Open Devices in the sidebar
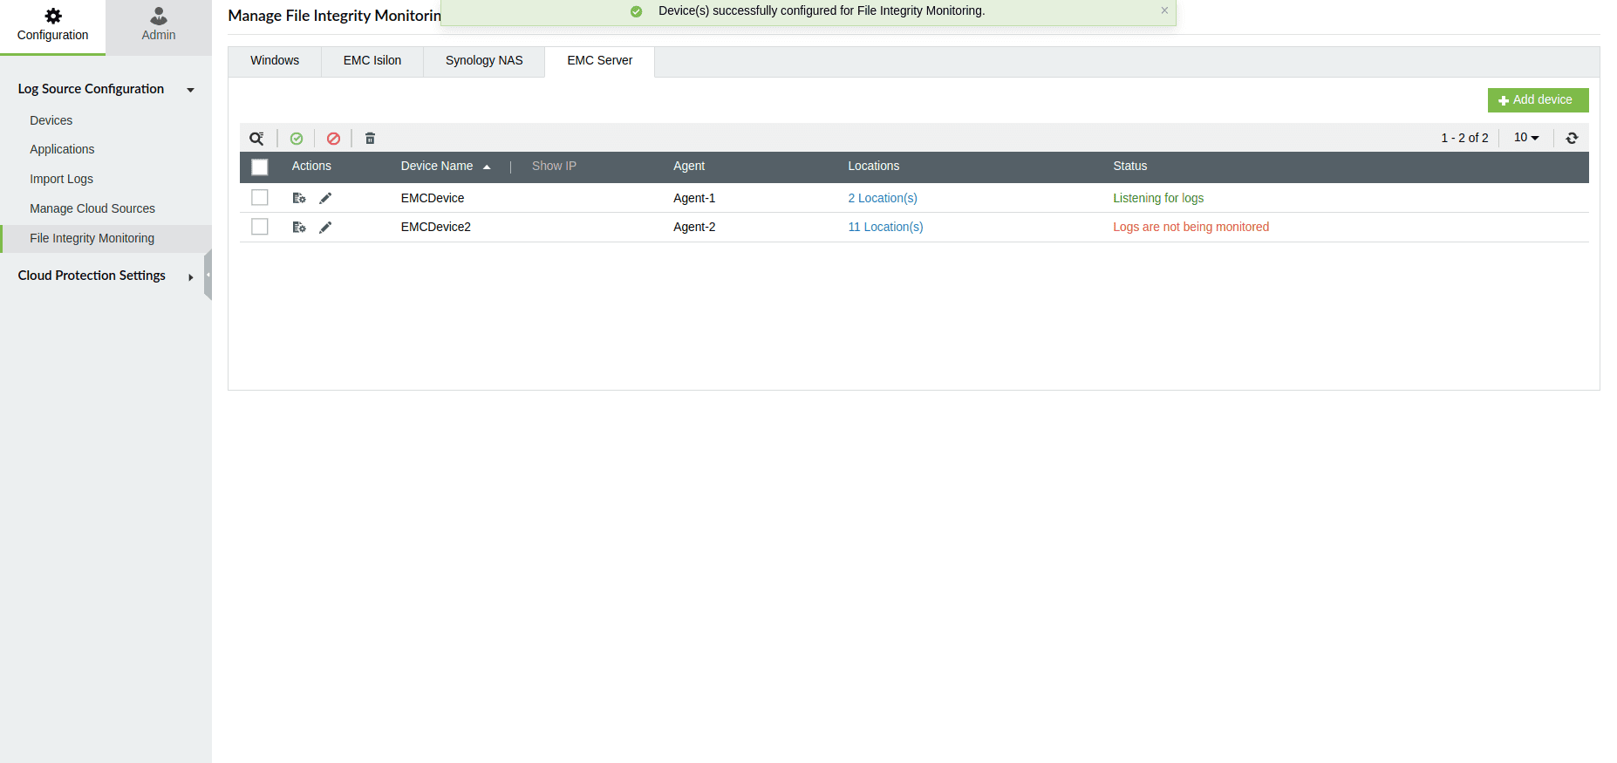Screen dimensions: 1617x763 tap(51, 120)
